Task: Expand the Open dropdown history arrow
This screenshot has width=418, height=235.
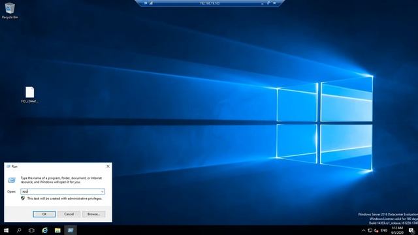Action: 102,191
